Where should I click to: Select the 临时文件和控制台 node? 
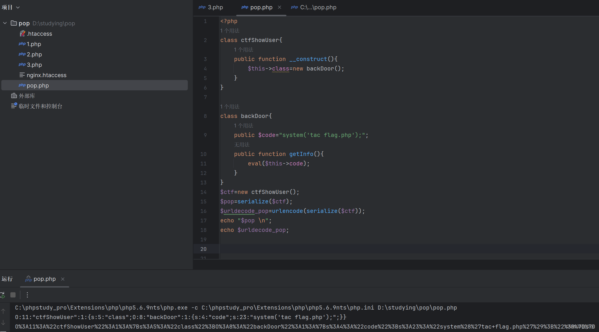(x=40, y=106)
